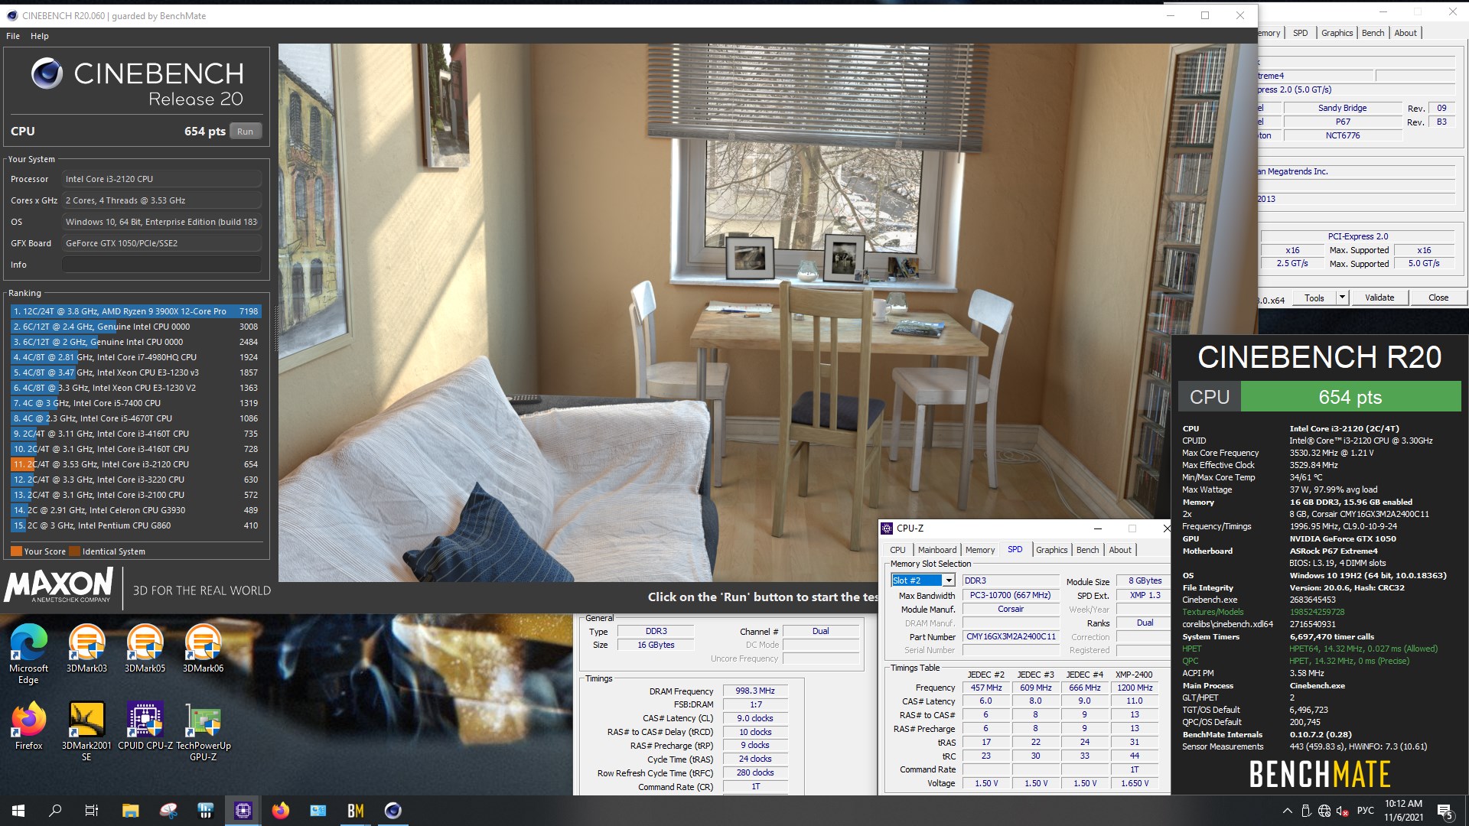Viewport: 1469px width, 826px height.
Task: Launch Firefox from the taskbar
Action: 281,811
